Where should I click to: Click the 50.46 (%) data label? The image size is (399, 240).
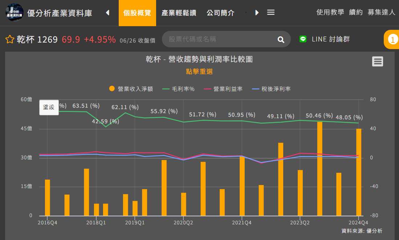319,116
